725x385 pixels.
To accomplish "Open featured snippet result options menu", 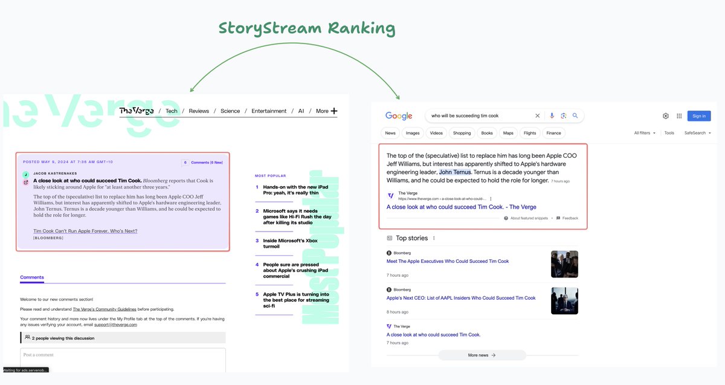I will 491,199.
